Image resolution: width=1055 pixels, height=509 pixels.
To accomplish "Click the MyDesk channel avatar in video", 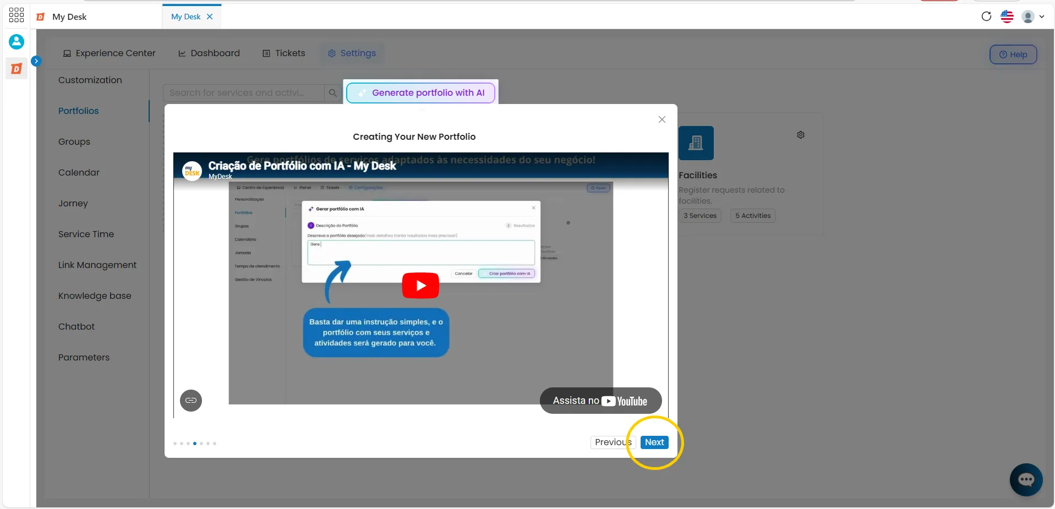I will click(x=192, y=170).
